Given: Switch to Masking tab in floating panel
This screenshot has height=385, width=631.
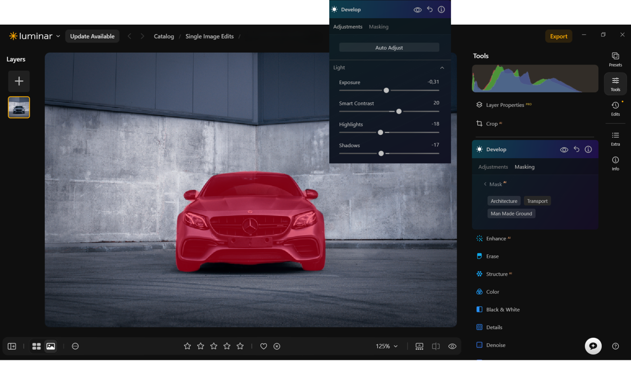Looking at the screenshot, I should click(x=379, y=27).
